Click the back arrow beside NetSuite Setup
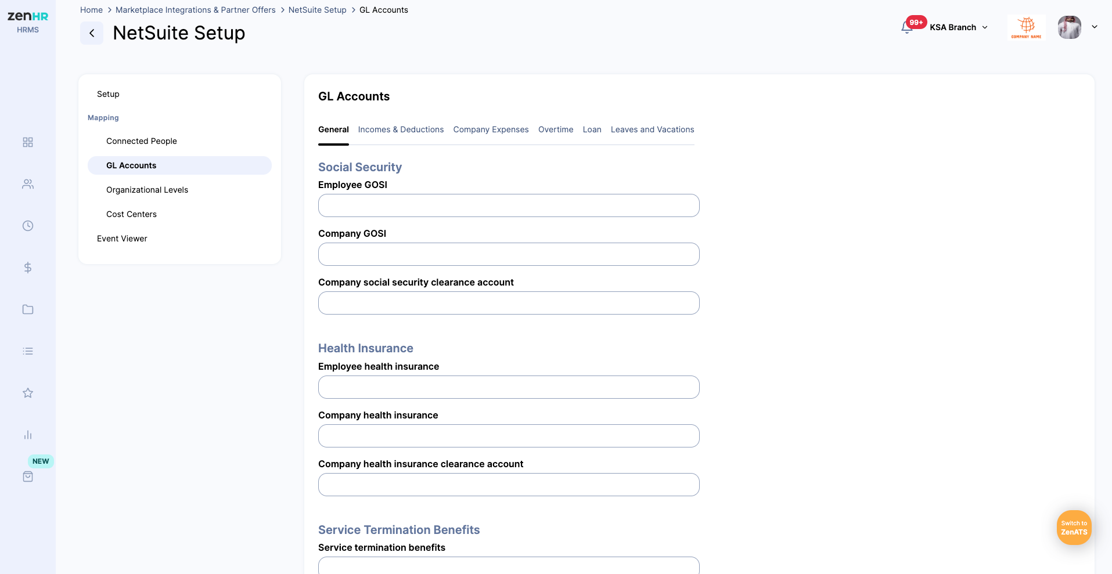Image resolution: width=1112 pixels, height=574 pixels. click(92, 33)
